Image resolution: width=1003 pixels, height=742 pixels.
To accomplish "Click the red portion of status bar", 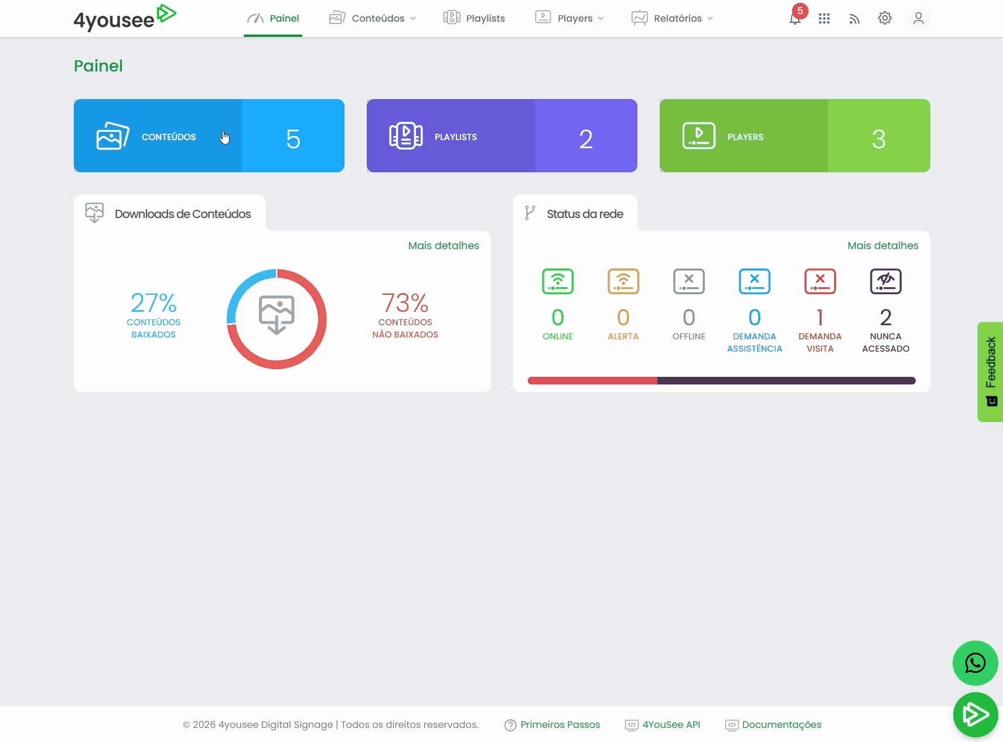I will [592, 381].
